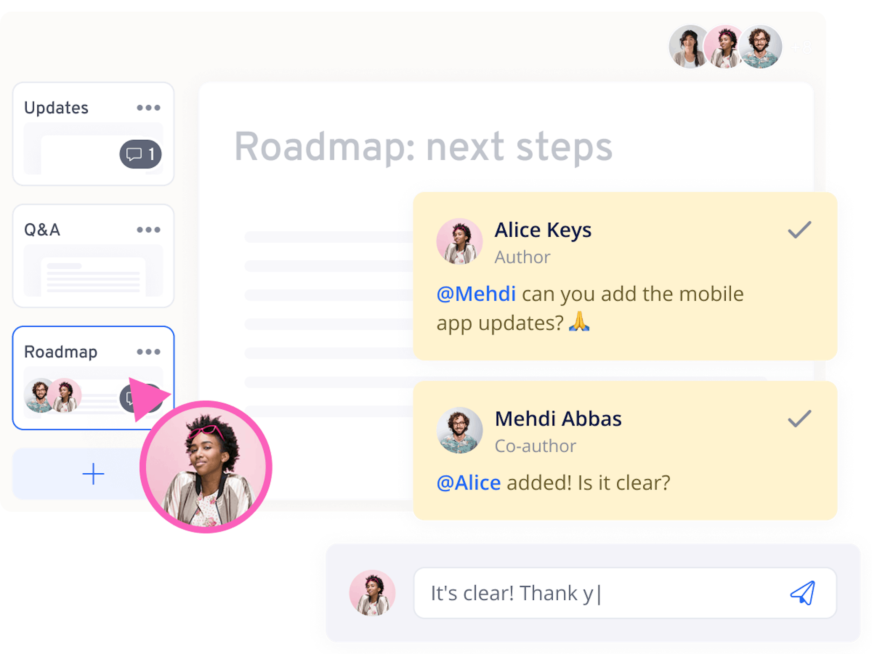The image size is (872, 654).
Task: Click the reply text input field
Action: tap(591, 593)
